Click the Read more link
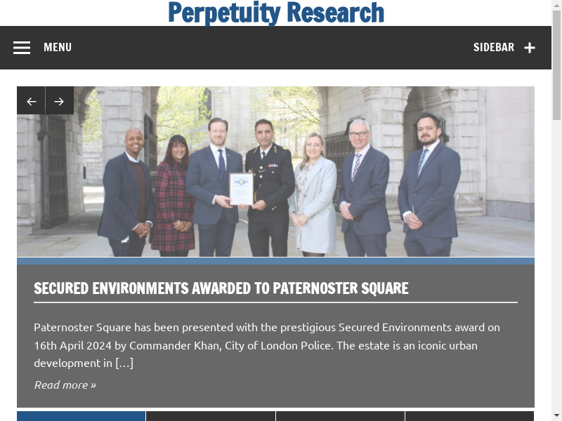The image size is (562, 421). coord(65,385)
